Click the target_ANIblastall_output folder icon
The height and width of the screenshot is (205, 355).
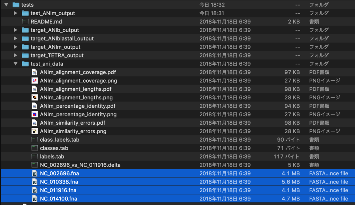coord(25,38)
